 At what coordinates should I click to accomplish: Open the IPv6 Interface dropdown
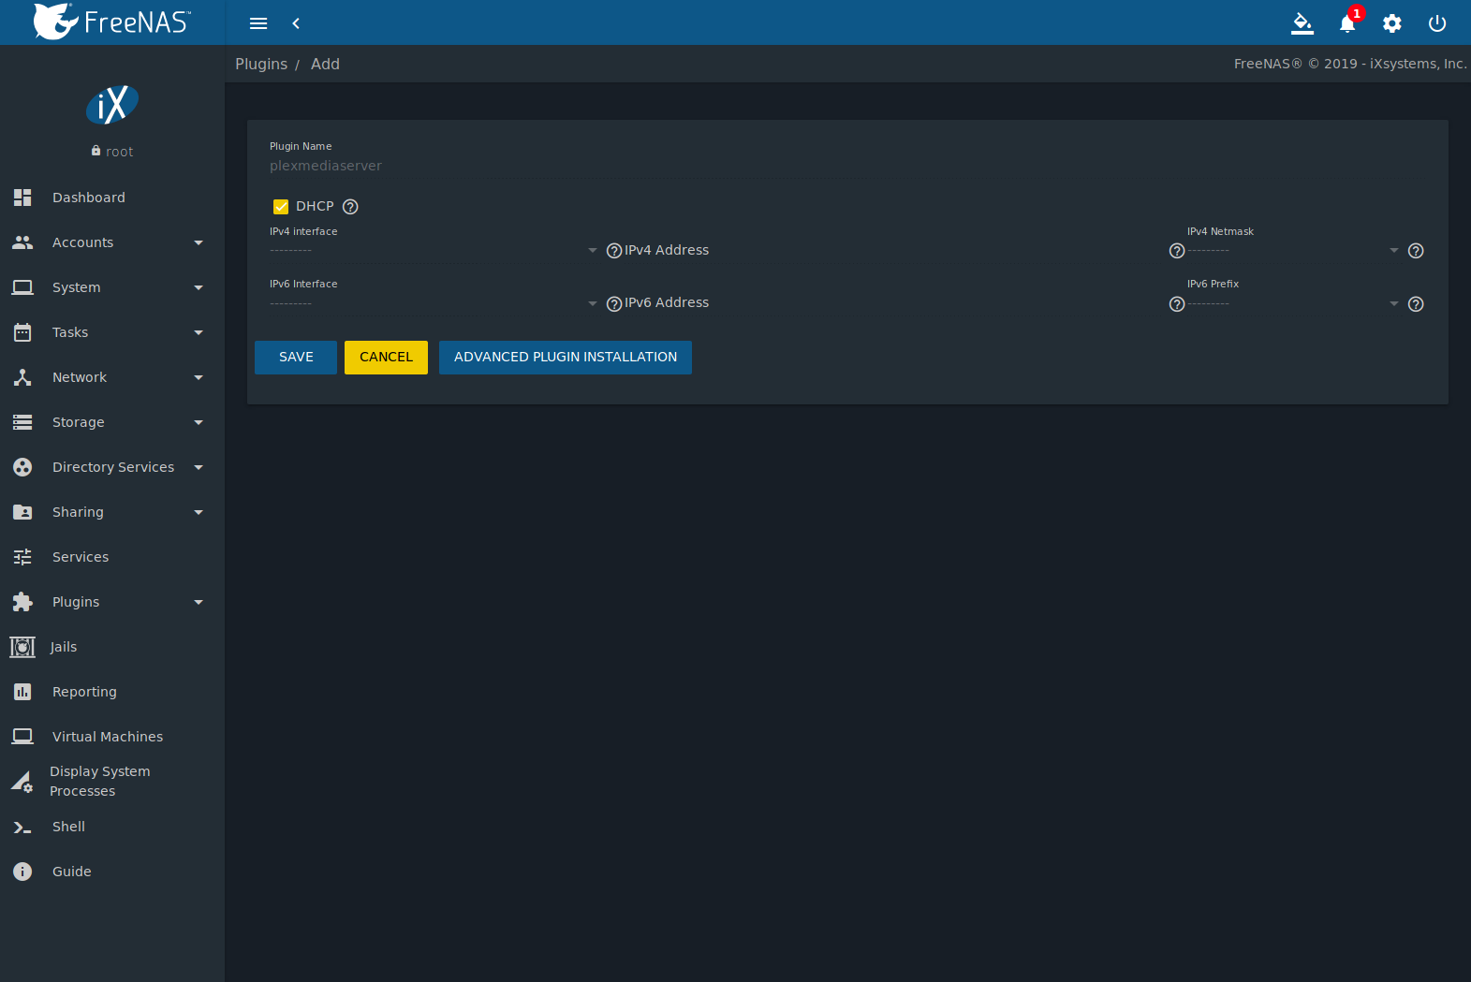(434, 304)
